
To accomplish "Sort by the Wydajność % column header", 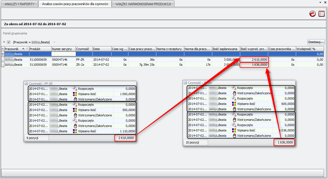I will (x=310, y=49).
